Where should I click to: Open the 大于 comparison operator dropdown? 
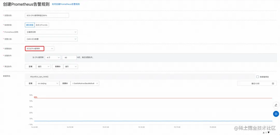tap(53, 57)
